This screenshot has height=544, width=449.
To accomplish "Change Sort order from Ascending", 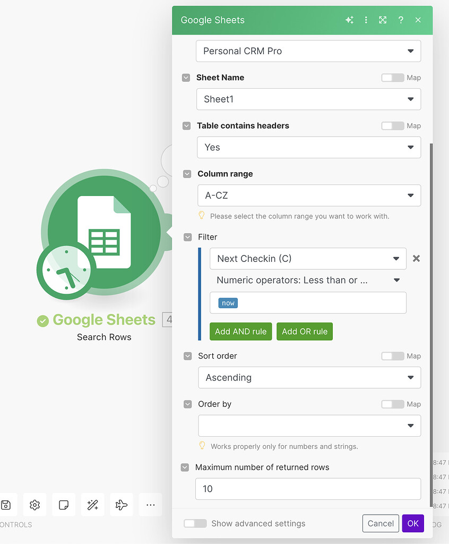I will point(308,378).
